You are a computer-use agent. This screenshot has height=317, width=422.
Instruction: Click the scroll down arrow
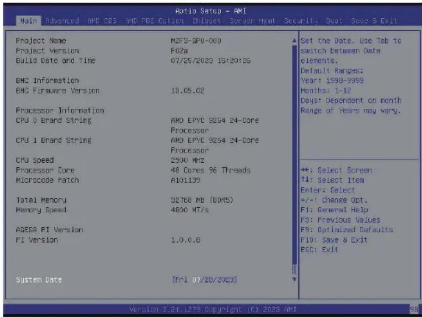tap(294, 279)
